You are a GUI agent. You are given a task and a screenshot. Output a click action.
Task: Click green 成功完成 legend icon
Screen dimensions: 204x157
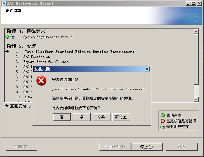click(x=163, y=115)
